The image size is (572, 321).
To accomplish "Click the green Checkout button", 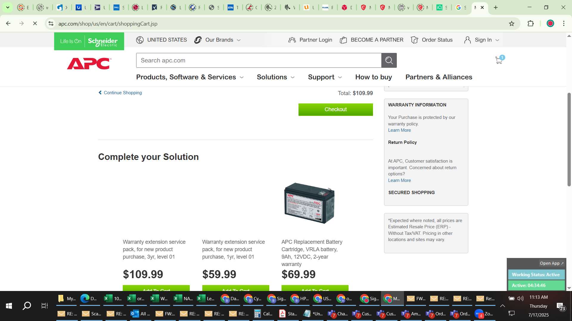I will click(336, 109).
